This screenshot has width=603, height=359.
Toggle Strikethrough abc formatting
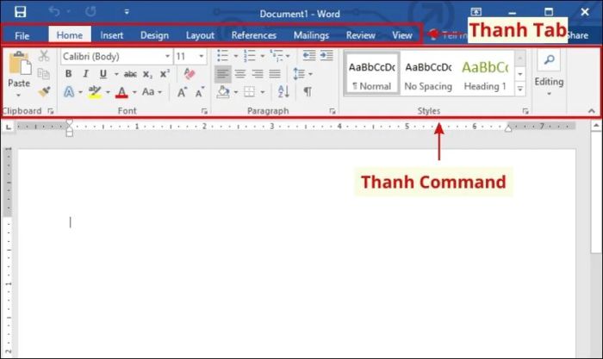click(130, 74)
